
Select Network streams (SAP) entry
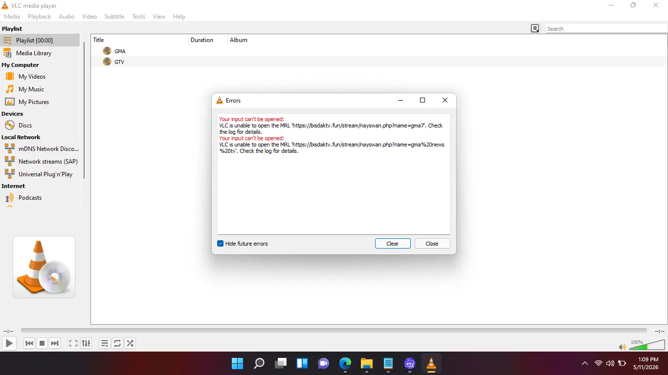click(x=40, y=161)
